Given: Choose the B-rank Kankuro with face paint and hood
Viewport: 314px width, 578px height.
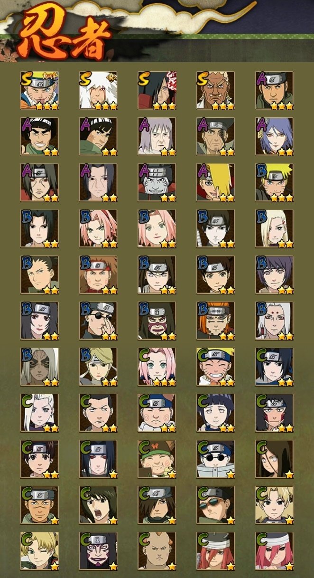Looking at the screenshot, I should (x=157, y=321).
